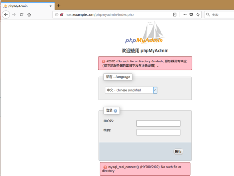Image resolution: width=234 pixels, height=176 pixels.
Task: Click the URL address bar text
Action: point(100,14)
